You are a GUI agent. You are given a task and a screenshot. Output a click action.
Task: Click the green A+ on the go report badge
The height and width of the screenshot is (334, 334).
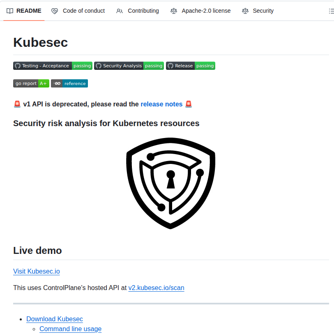pos(44,83)
